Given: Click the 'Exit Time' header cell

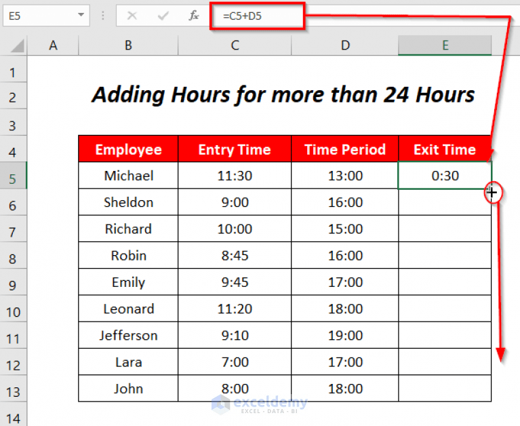Looking at the screenshot, I should (x=445, y=149).
